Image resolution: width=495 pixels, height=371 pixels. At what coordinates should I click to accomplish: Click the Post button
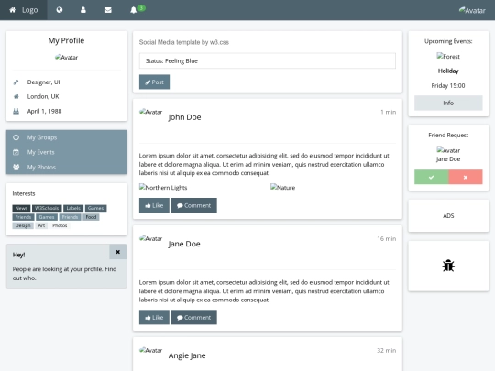(154, 82)
